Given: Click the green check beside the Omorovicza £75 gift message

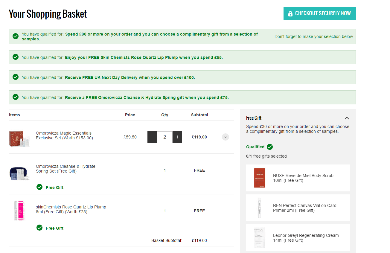Looking at the screenshot, I should tap(16, 97).
